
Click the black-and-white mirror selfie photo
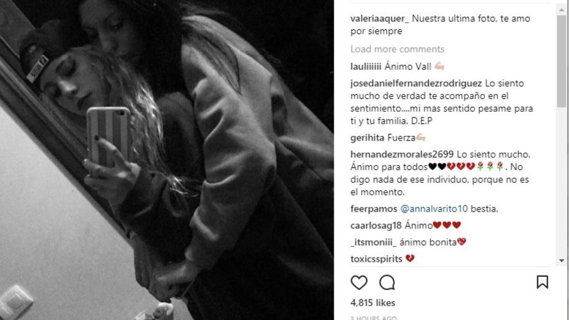click(x=167, y=160)
